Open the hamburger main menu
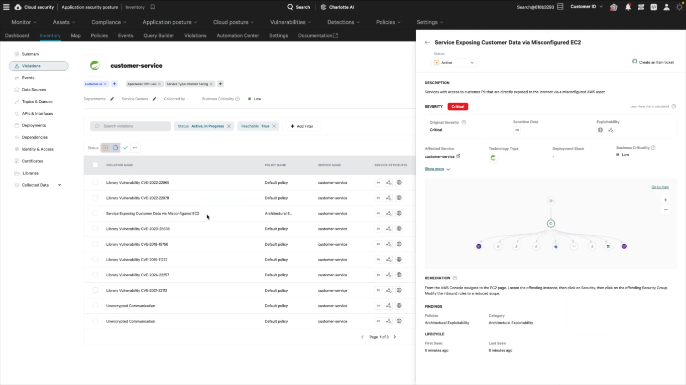The width and height of the screenshot is (686, 385). tap(7, 7)
